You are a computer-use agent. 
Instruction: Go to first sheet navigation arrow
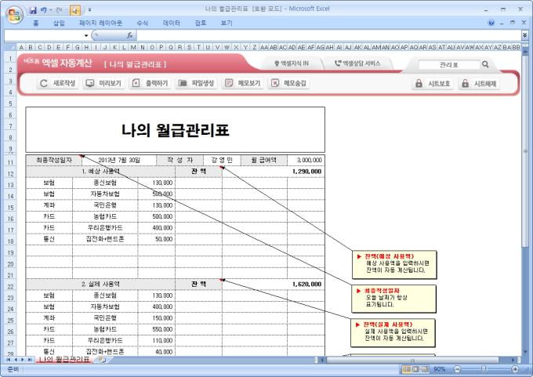click(x=8, y=359)
